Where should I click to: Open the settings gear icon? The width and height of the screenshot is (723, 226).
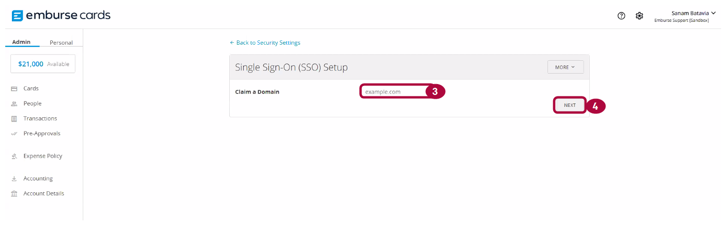639,16
